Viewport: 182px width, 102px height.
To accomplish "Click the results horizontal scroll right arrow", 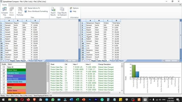I will (120, 93).
